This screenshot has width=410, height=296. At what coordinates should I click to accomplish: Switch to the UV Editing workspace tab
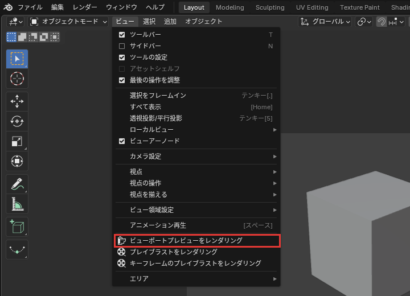[312, 7]
